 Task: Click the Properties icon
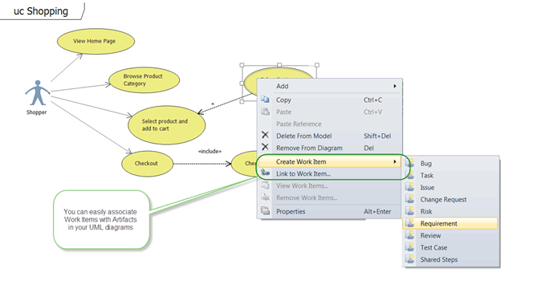(x=265, y=211)
